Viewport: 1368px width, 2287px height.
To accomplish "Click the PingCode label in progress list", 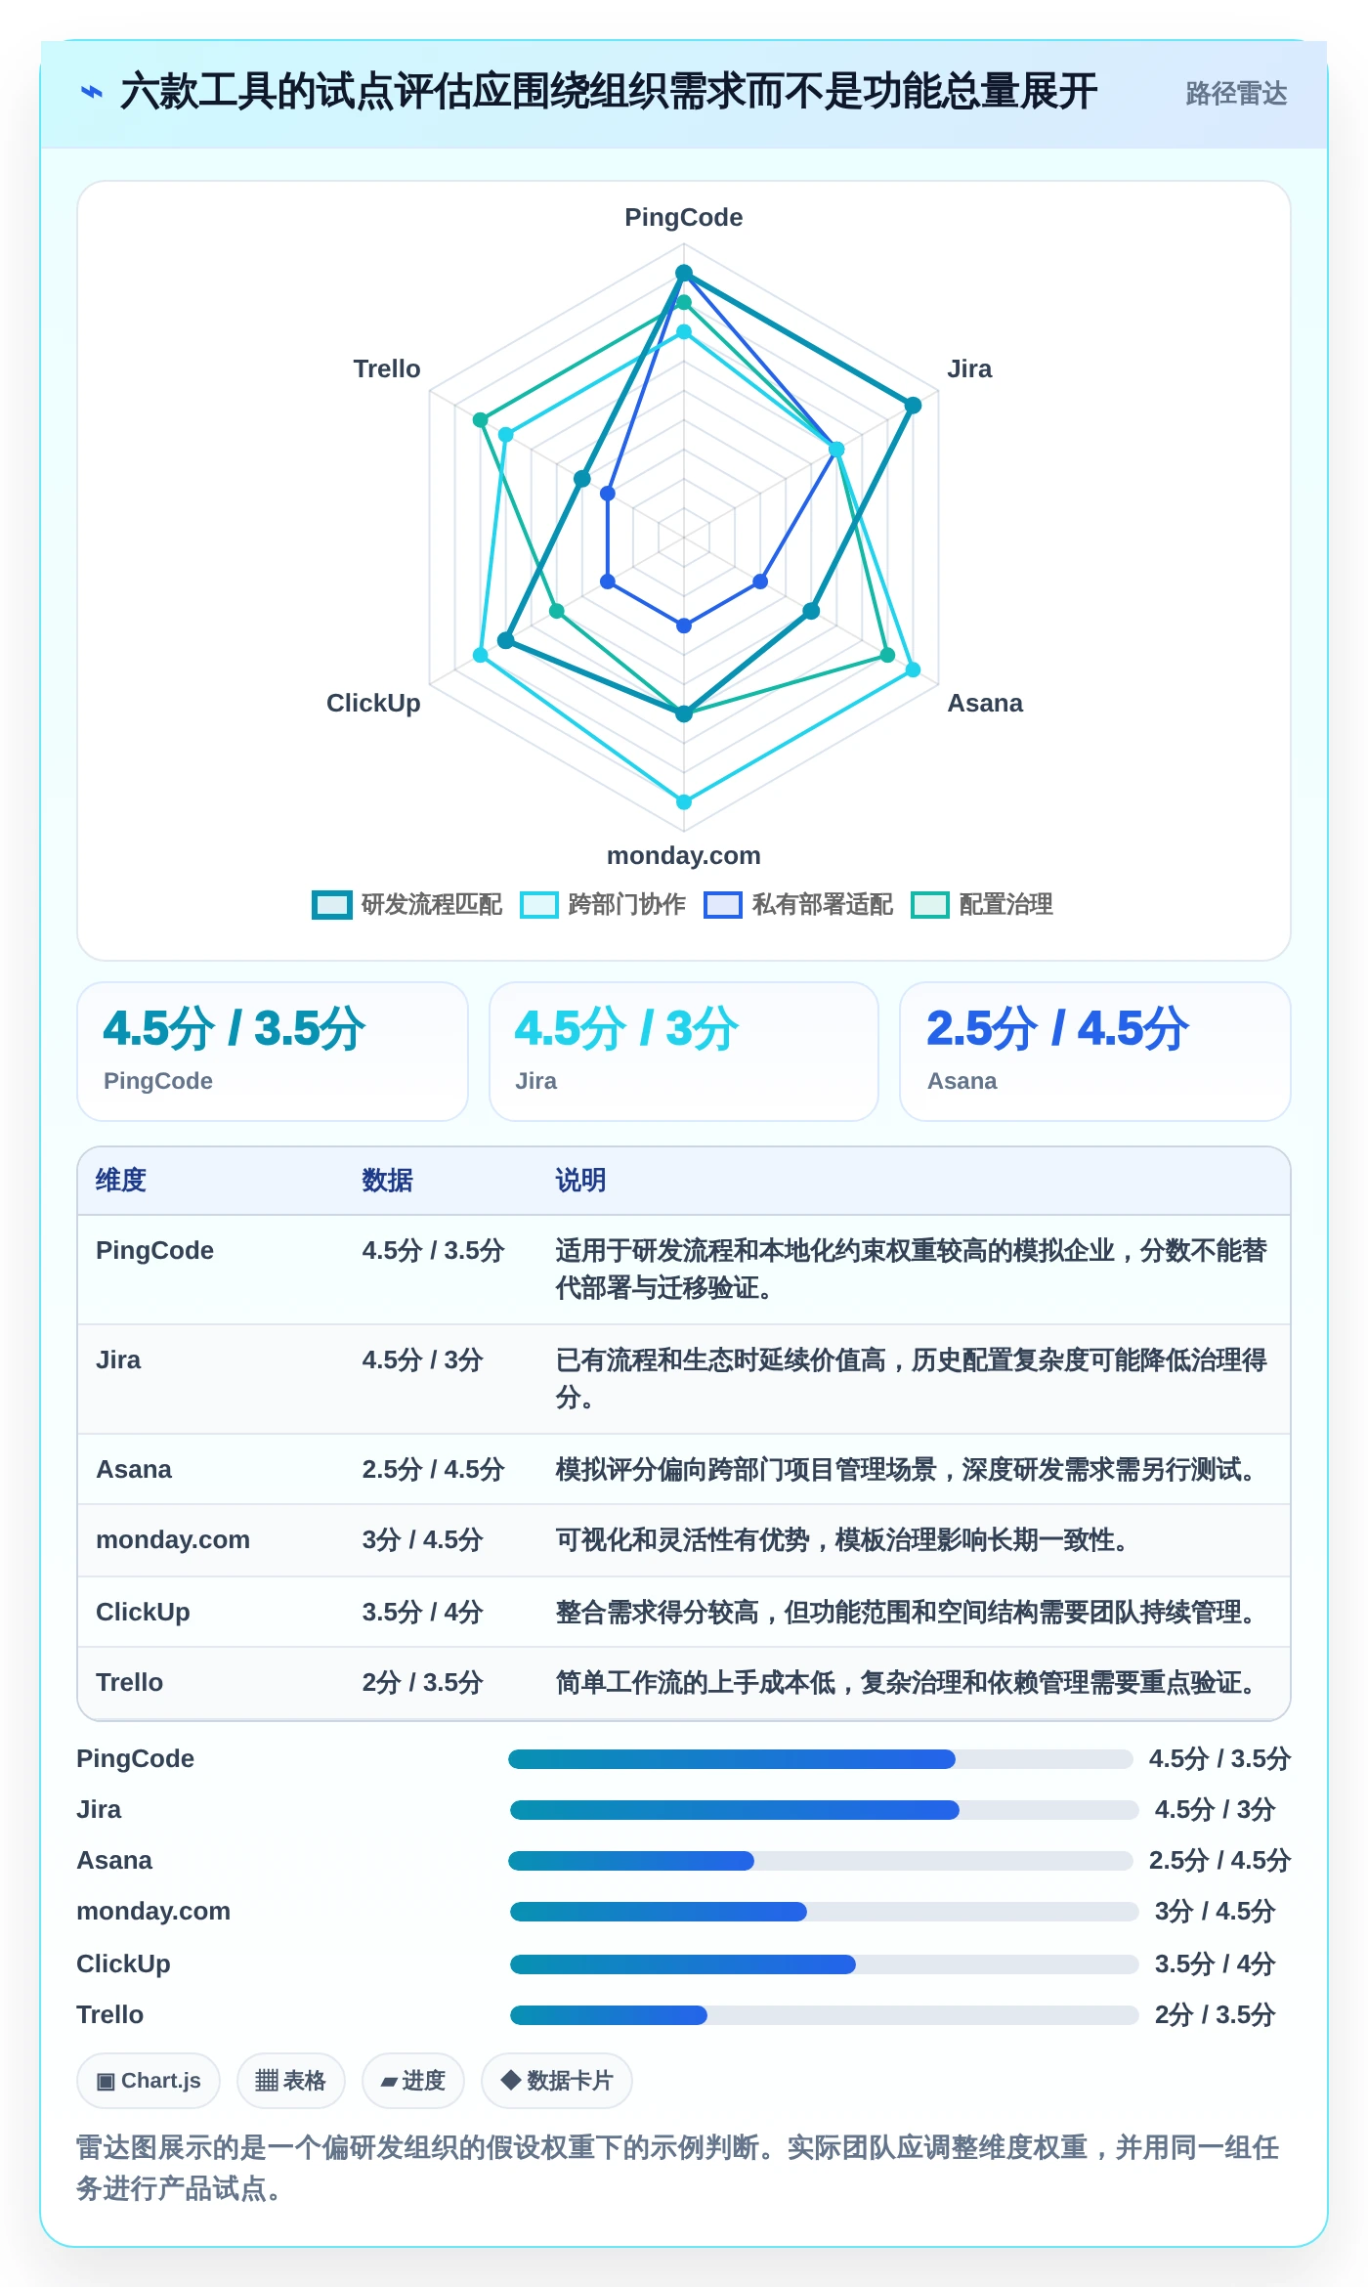I will pyautogui.click(x=135, y=1758).
